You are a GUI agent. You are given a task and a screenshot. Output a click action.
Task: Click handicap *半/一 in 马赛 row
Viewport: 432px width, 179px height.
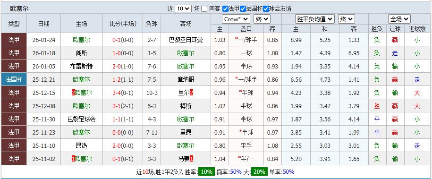[246, 159]
